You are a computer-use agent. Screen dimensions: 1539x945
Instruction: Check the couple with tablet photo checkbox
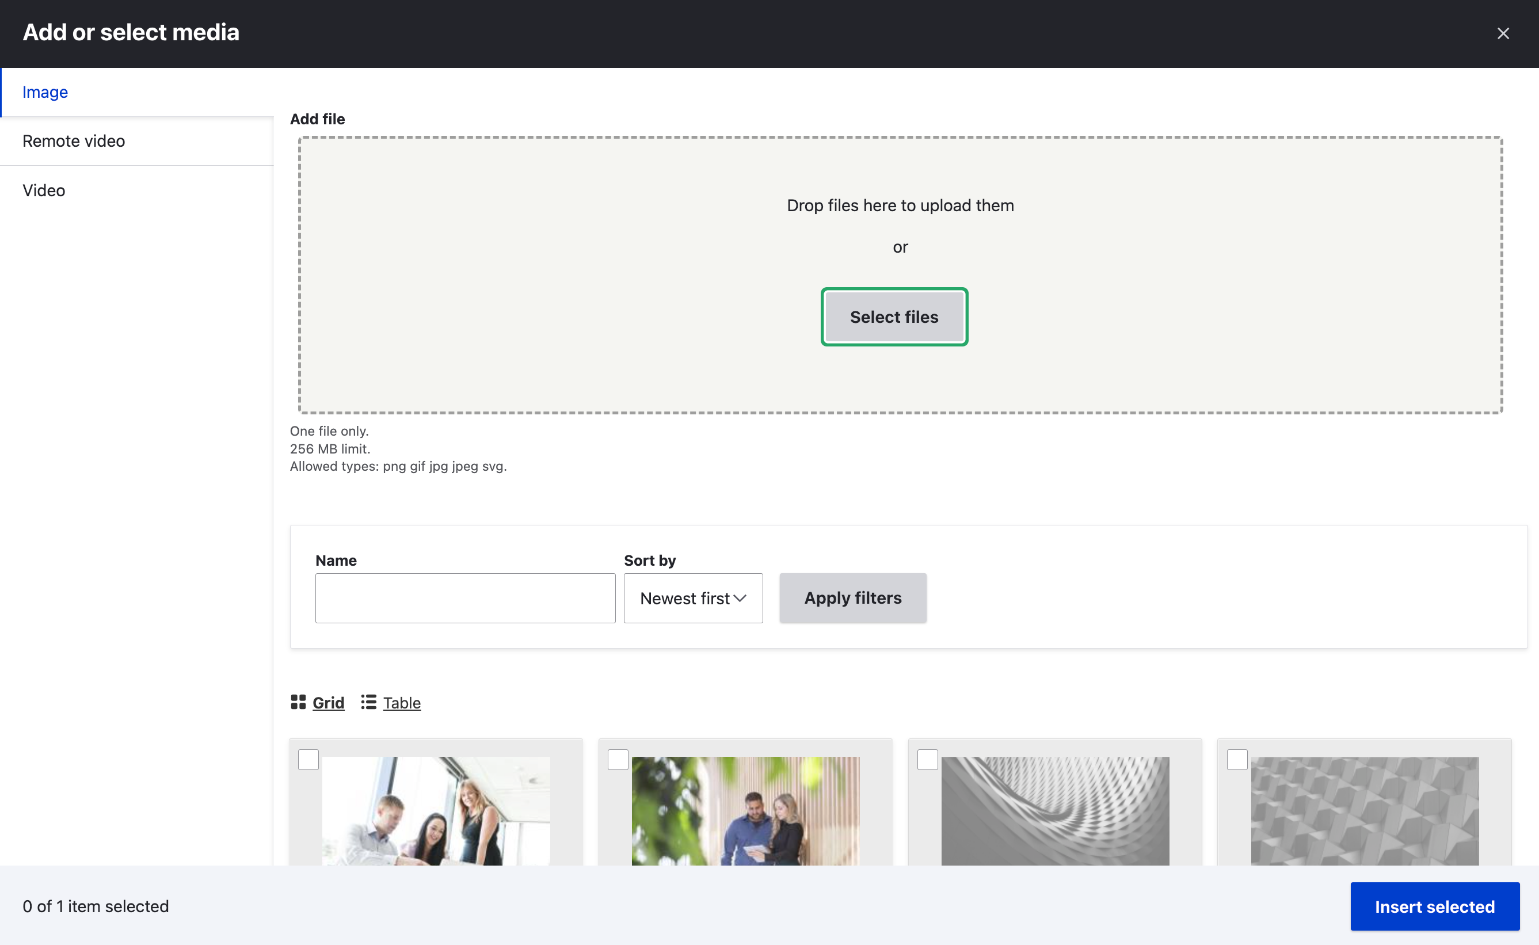coord(618,759)
